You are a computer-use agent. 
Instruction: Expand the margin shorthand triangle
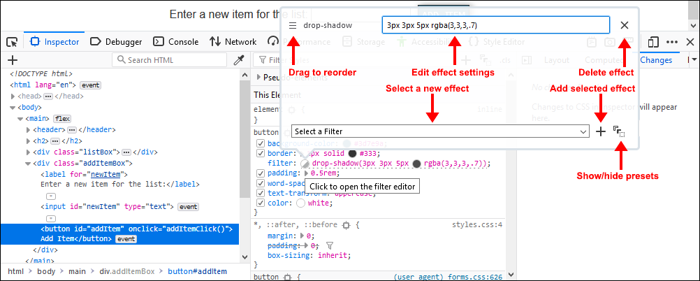(x=302, y=236)
